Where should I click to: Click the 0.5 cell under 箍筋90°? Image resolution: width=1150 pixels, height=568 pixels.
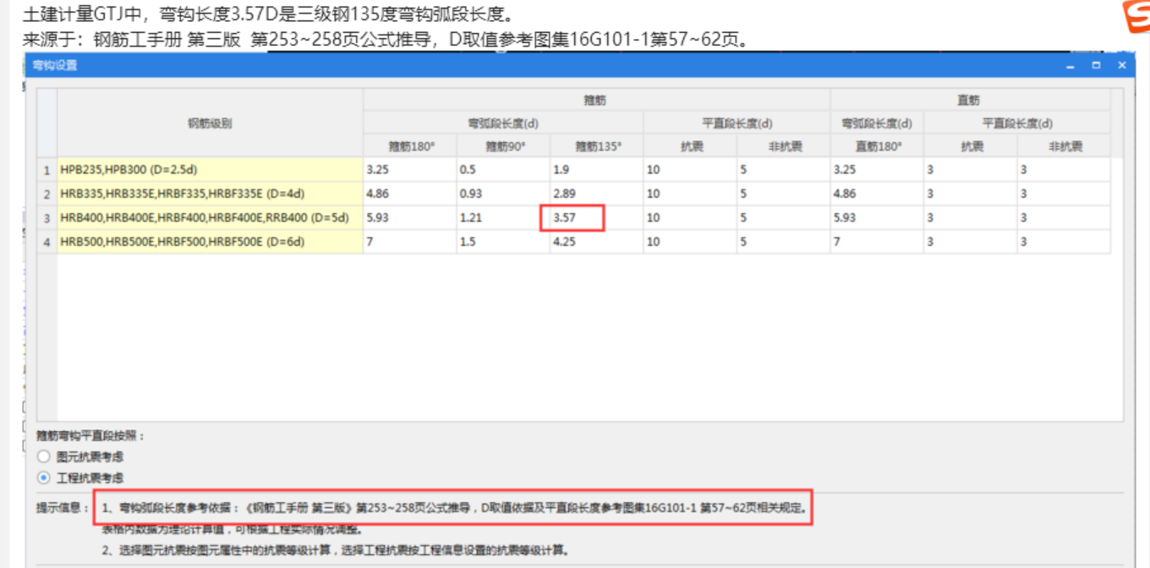pyautogui.click(x=503, y=169)
